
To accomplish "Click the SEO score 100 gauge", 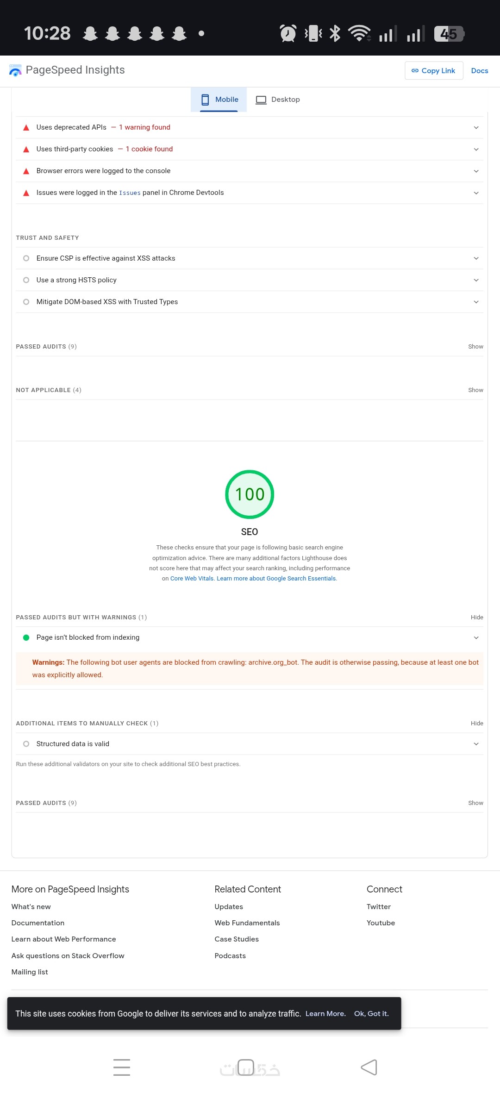I will [x=250, y=494].
